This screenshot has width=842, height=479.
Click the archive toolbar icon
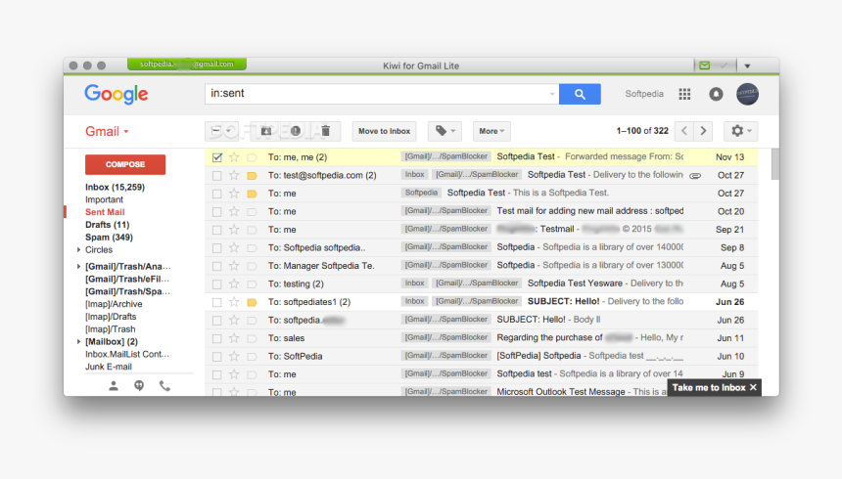pos(265,131)
